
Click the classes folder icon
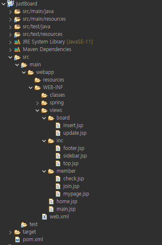44,95
